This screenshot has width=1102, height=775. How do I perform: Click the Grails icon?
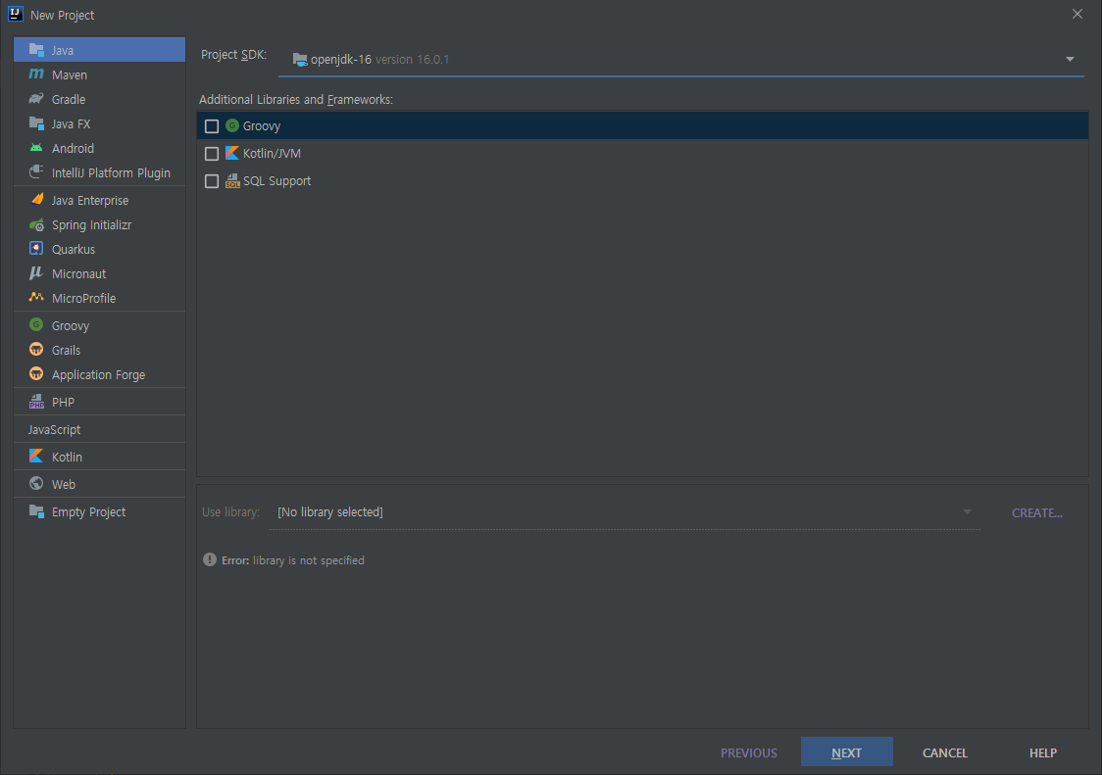coord(36,349)
